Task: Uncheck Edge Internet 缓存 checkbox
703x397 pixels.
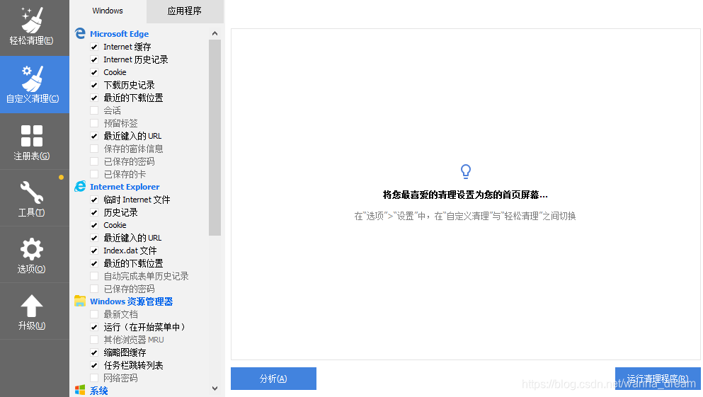Action: (94, 47)
